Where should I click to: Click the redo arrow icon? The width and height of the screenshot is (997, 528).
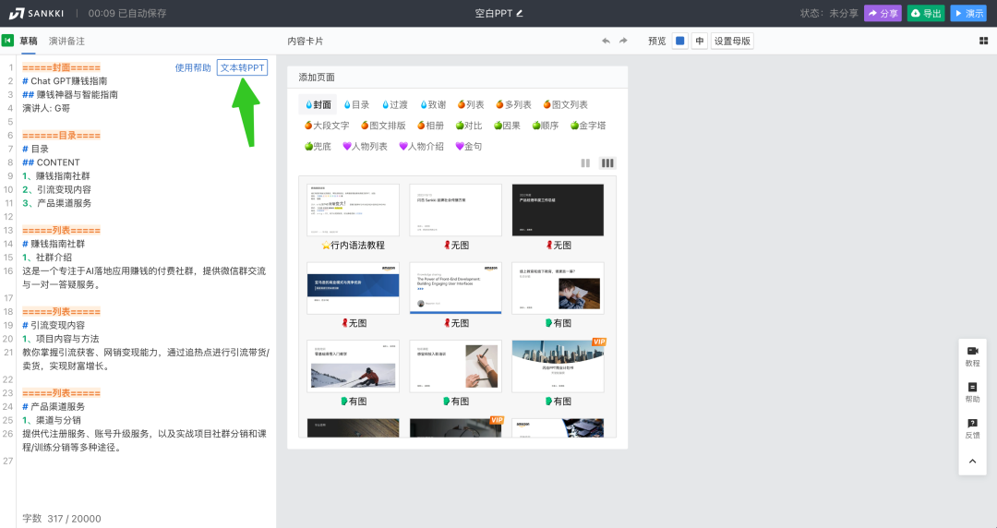pyautogui.click(x=623, y=41)
